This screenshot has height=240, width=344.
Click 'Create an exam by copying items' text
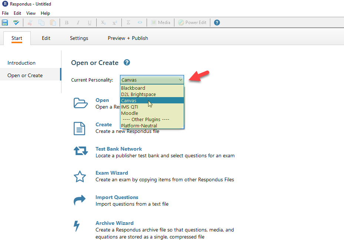click(165, 179)
